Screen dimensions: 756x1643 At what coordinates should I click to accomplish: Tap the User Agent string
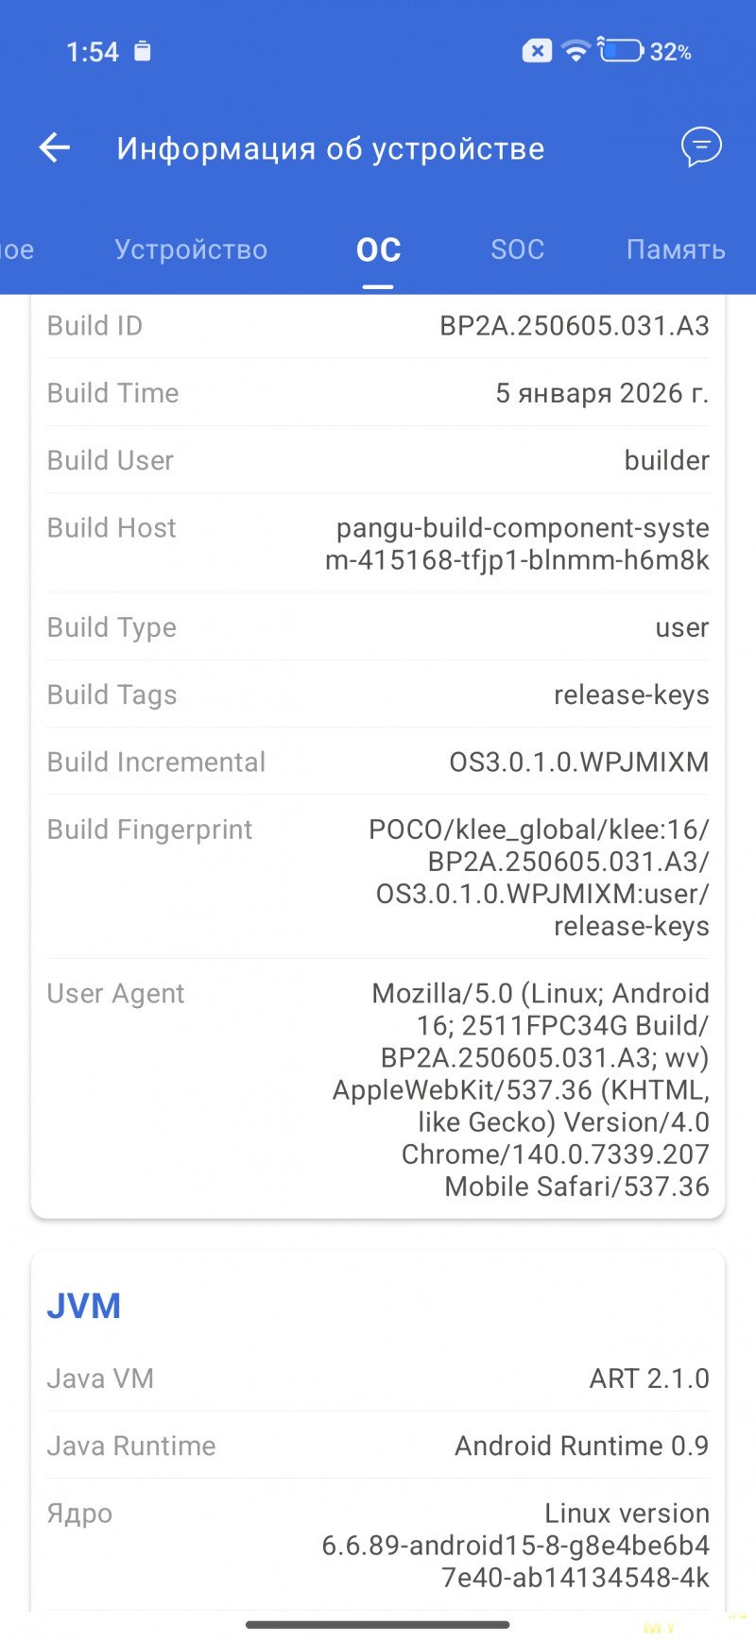[x=523, y=1089]
